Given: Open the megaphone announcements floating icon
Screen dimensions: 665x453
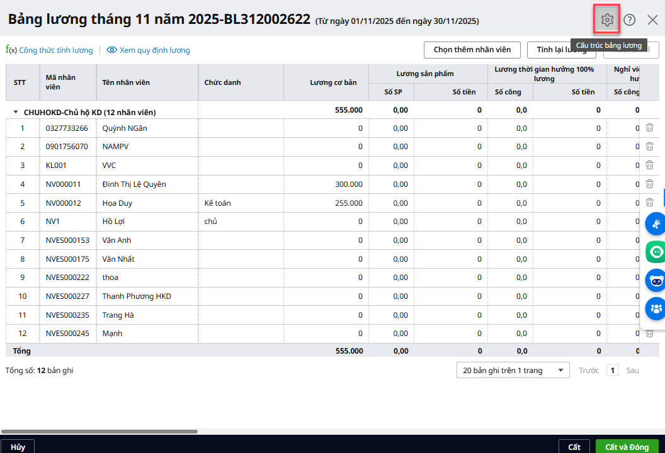Looking at the screenshot, I should click(656, 223).
